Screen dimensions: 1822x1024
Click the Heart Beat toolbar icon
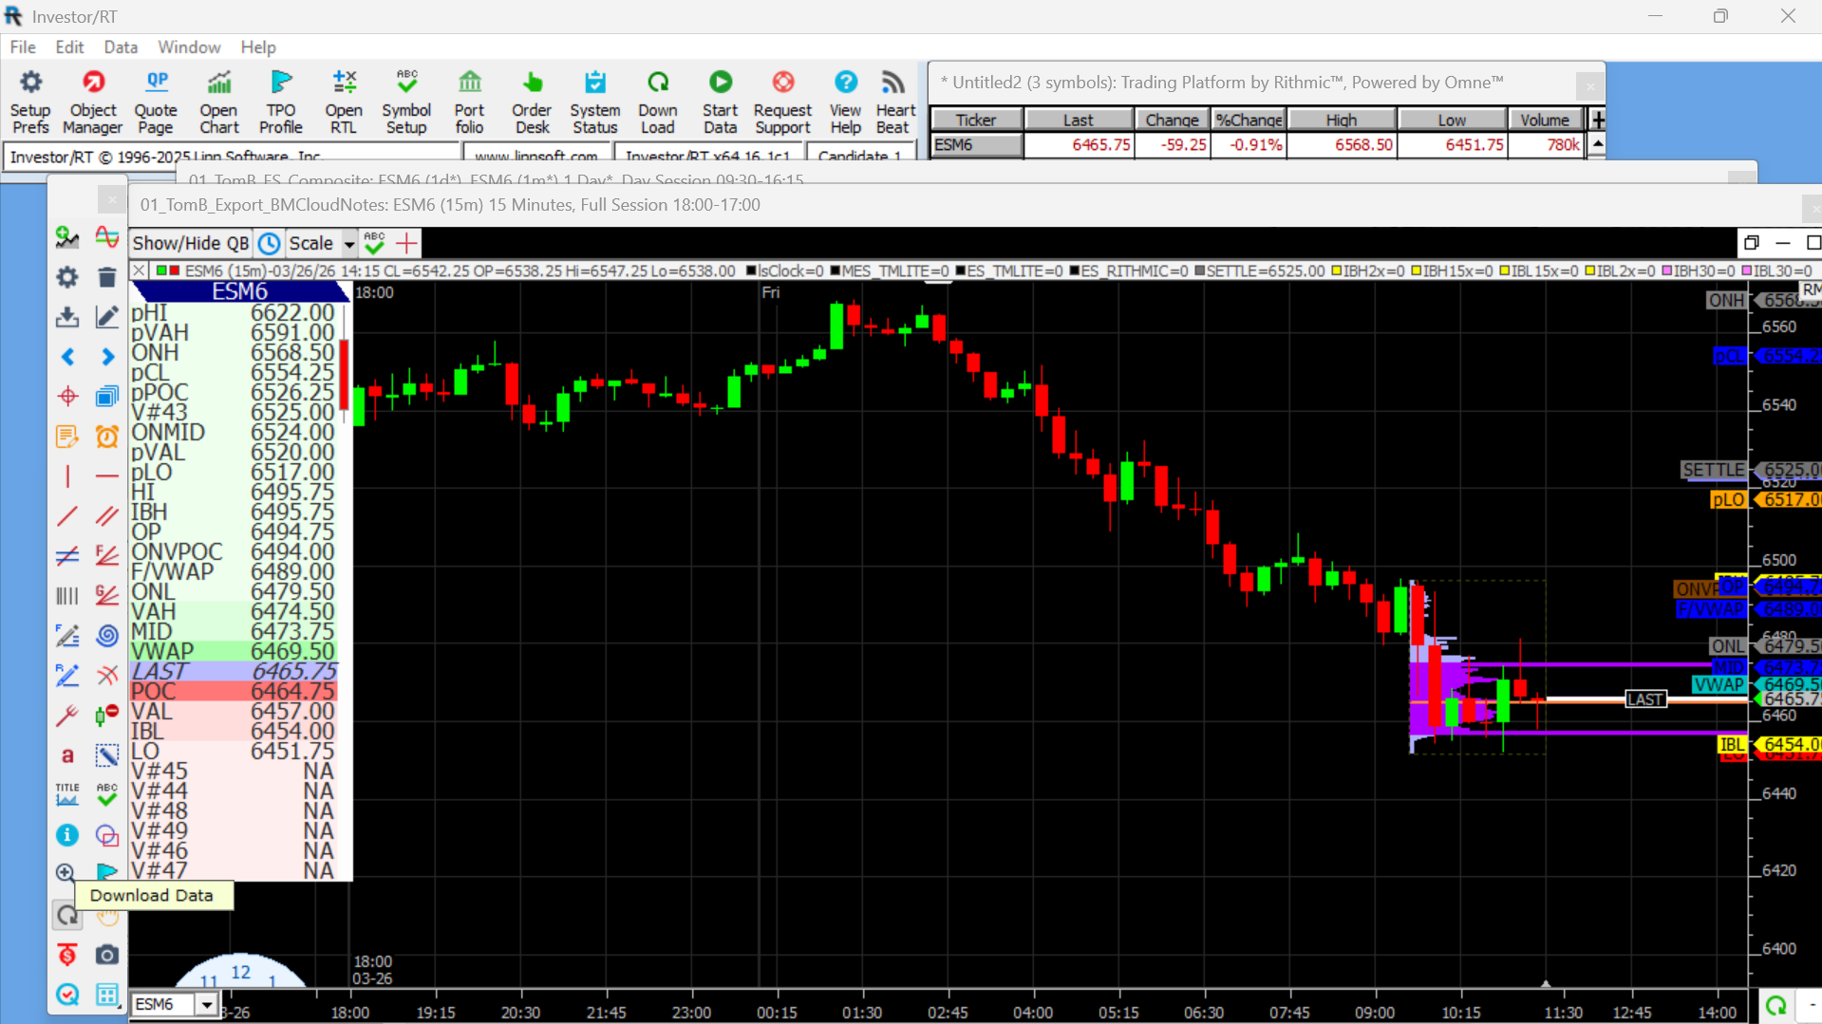(894, 101)
